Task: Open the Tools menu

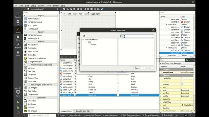Action: click(x=49, y=6)
